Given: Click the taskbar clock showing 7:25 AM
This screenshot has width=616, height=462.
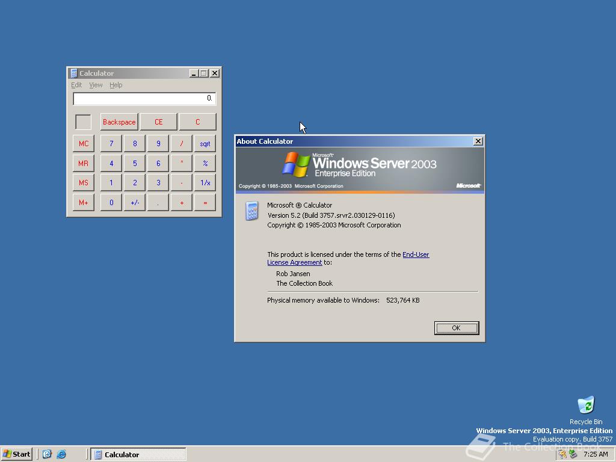Looking at the screenshot, I should [596, 454].
